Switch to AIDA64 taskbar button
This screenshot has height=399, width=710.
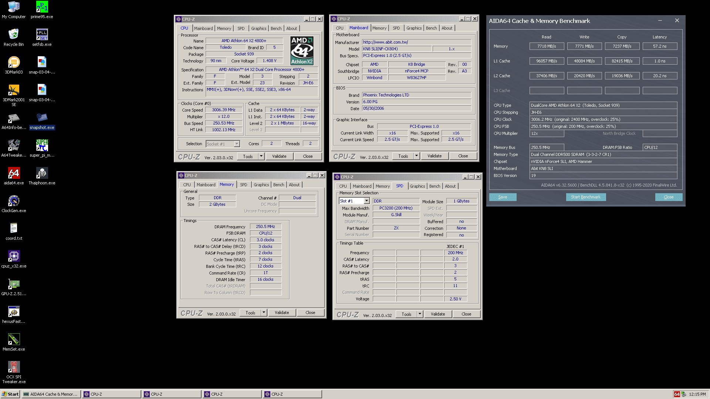(51, 394)
